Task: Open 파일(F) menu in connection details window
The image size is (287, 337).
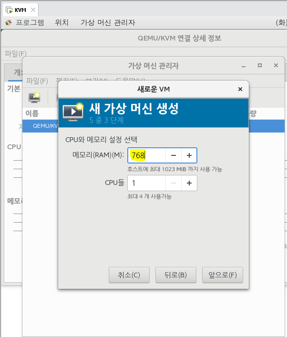Action: click(x=15, y=53)
